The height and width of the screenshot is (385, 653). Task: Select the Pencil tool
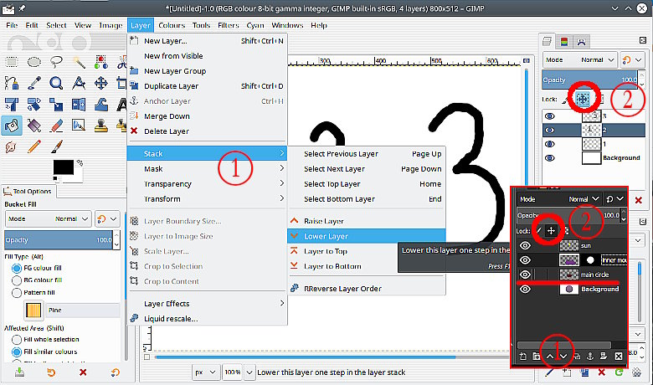coord(33,146)
